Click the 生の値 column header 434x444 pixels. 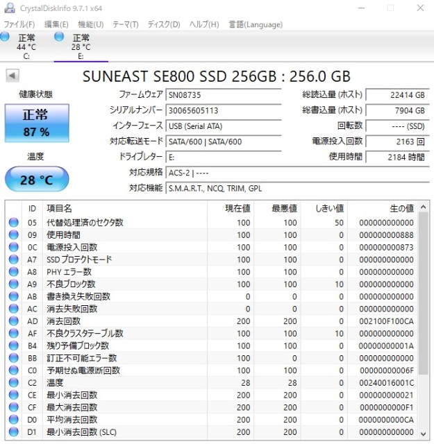[383, 208]
